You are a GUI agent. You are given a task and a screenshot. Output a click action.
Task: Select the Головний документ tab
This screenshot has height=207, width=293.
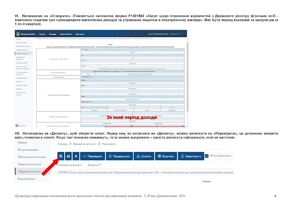click(70, 165)
